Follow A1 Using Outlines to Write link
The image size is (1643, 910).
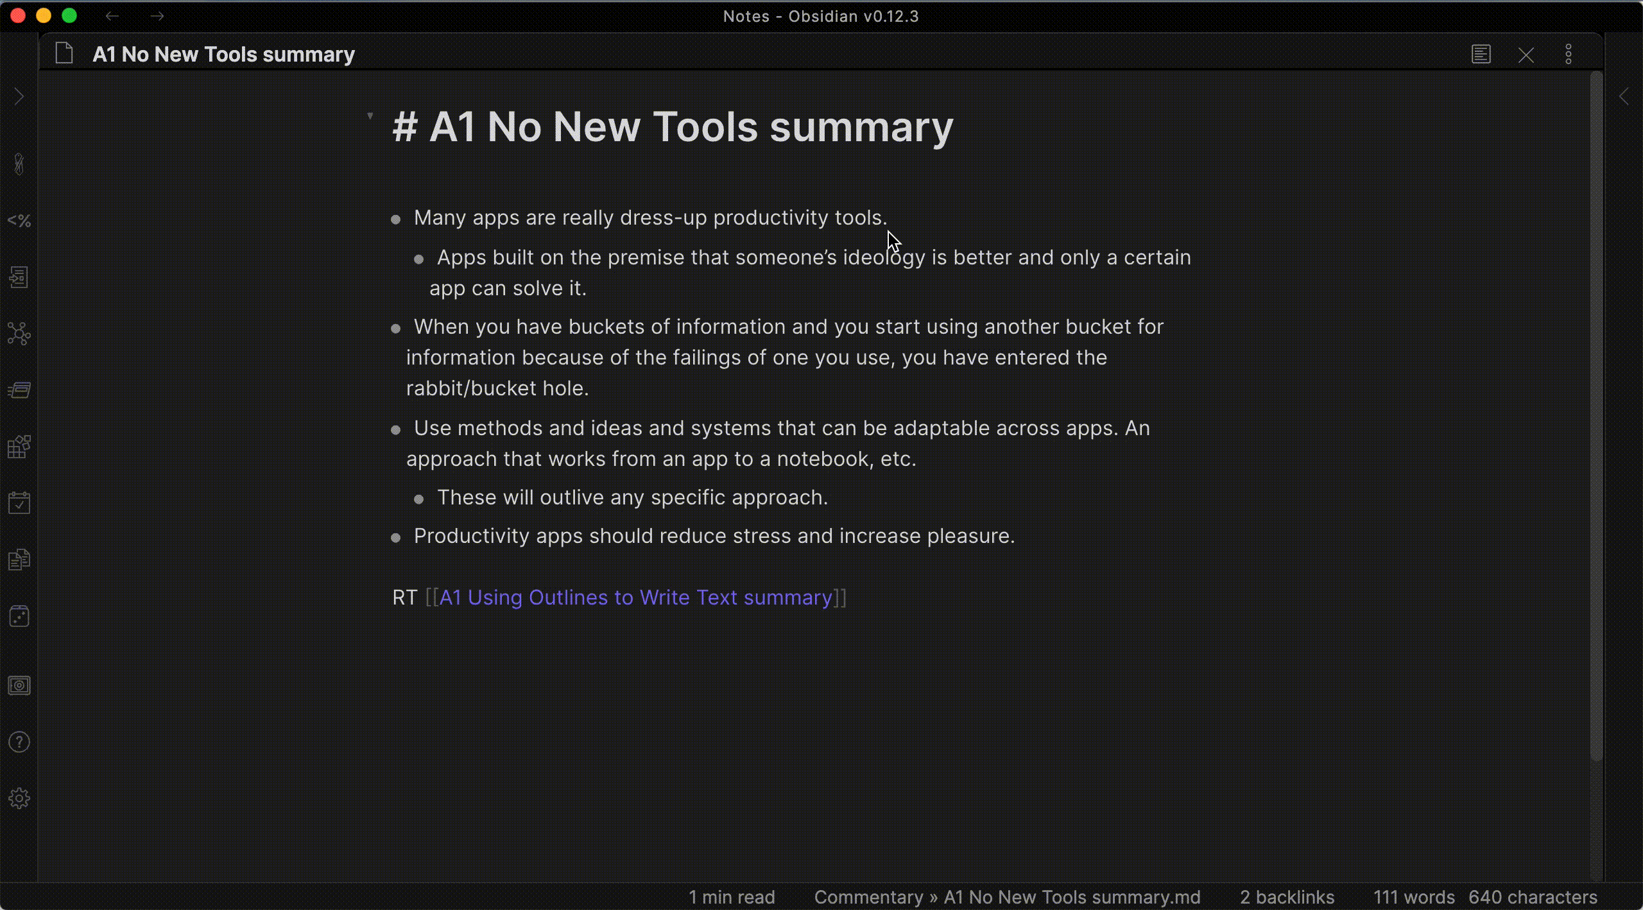point(635,597)
